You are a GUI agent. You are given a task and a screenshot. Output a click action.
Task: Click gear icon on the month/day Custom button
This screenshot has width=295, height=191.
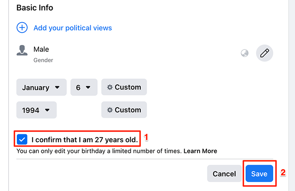tap(110, 87)
